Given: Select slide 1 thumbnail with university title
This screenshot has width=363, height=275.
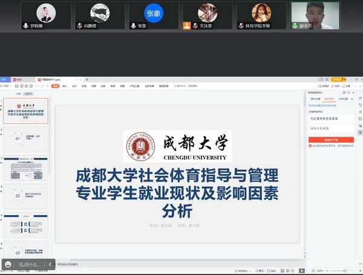Looking at the screenshot, I should pyautogui.click(x=25, y=111).
